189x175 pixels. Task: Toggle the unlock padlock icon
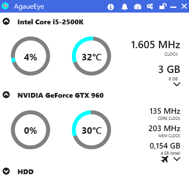[163, 7]
